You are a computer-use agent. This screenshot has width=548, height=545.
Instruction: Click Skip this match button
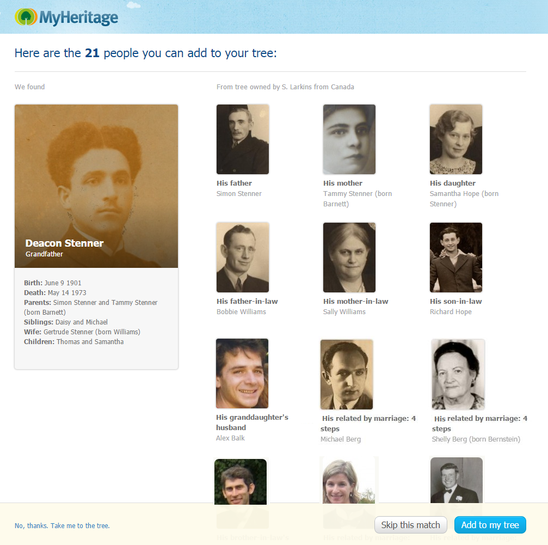pos(411,525)
